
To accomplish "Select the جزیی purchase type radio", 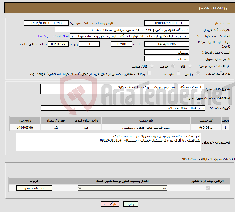I will click(198, 73).
